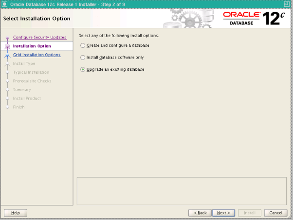Click the Grid Installation Options step bullet
The height and width of the screenshot is (220, 293).
click(7, 55)
